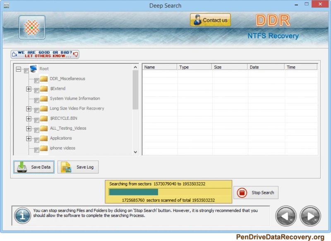Select the ALL_Testing_Videos label

click(68, 128)
